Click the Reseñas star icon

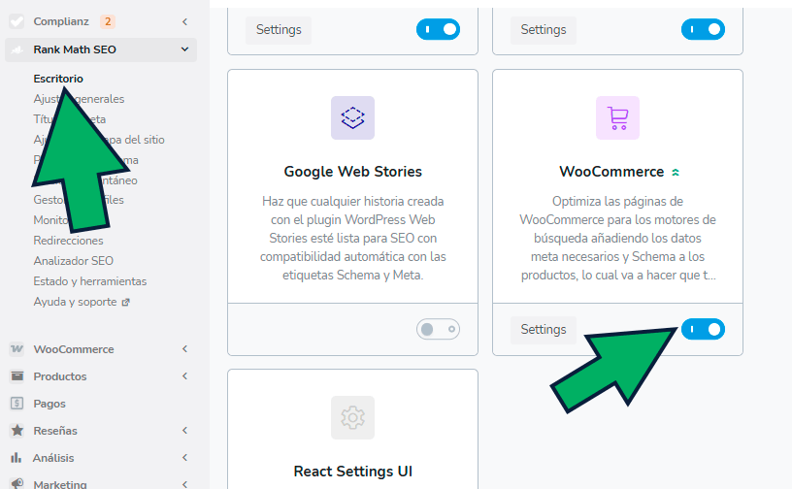coord(17,431)
